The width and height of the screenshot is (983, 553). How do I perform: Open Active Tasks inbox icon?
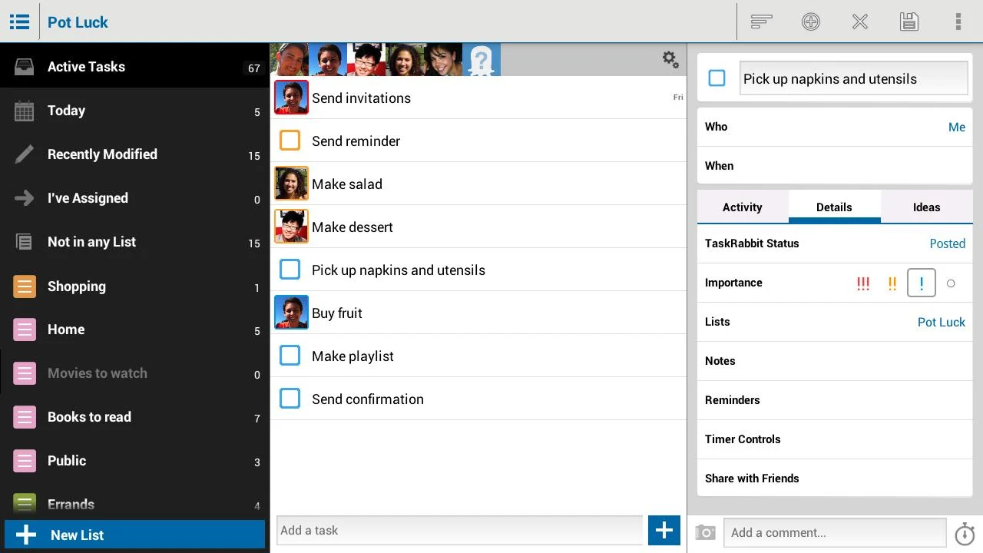point(24,67)
